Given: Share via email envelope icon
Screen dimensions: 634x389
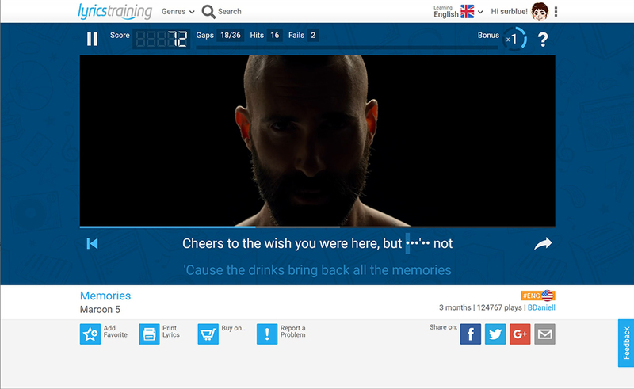Looking at the screenshot, I should coord(544,334).
